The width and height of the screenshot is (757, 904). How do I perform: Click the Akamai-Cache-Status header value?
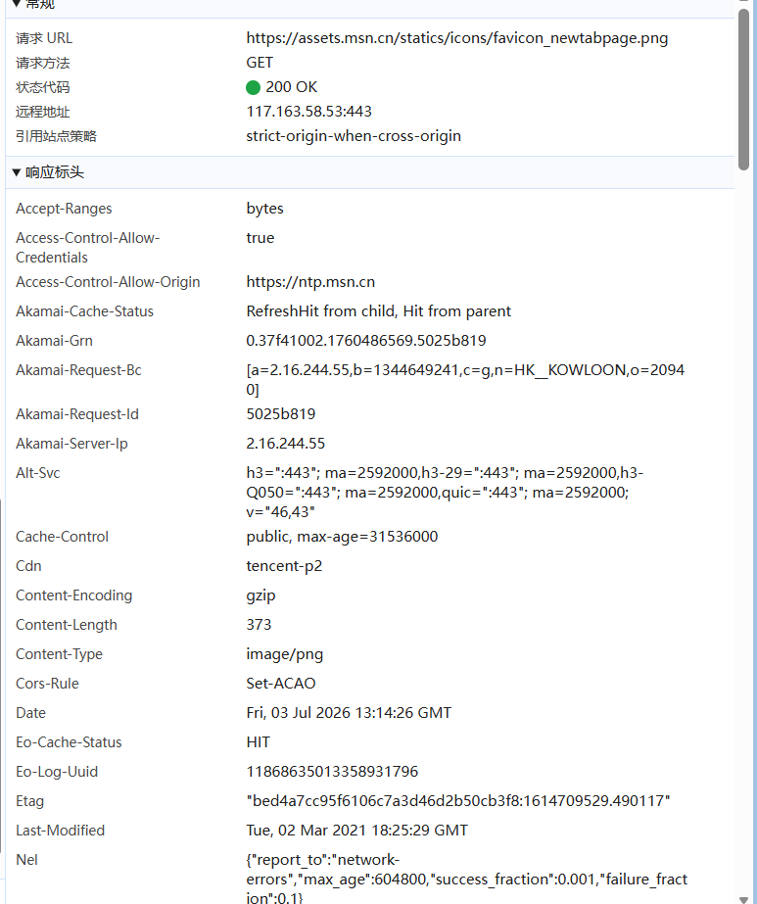point(379,311)
